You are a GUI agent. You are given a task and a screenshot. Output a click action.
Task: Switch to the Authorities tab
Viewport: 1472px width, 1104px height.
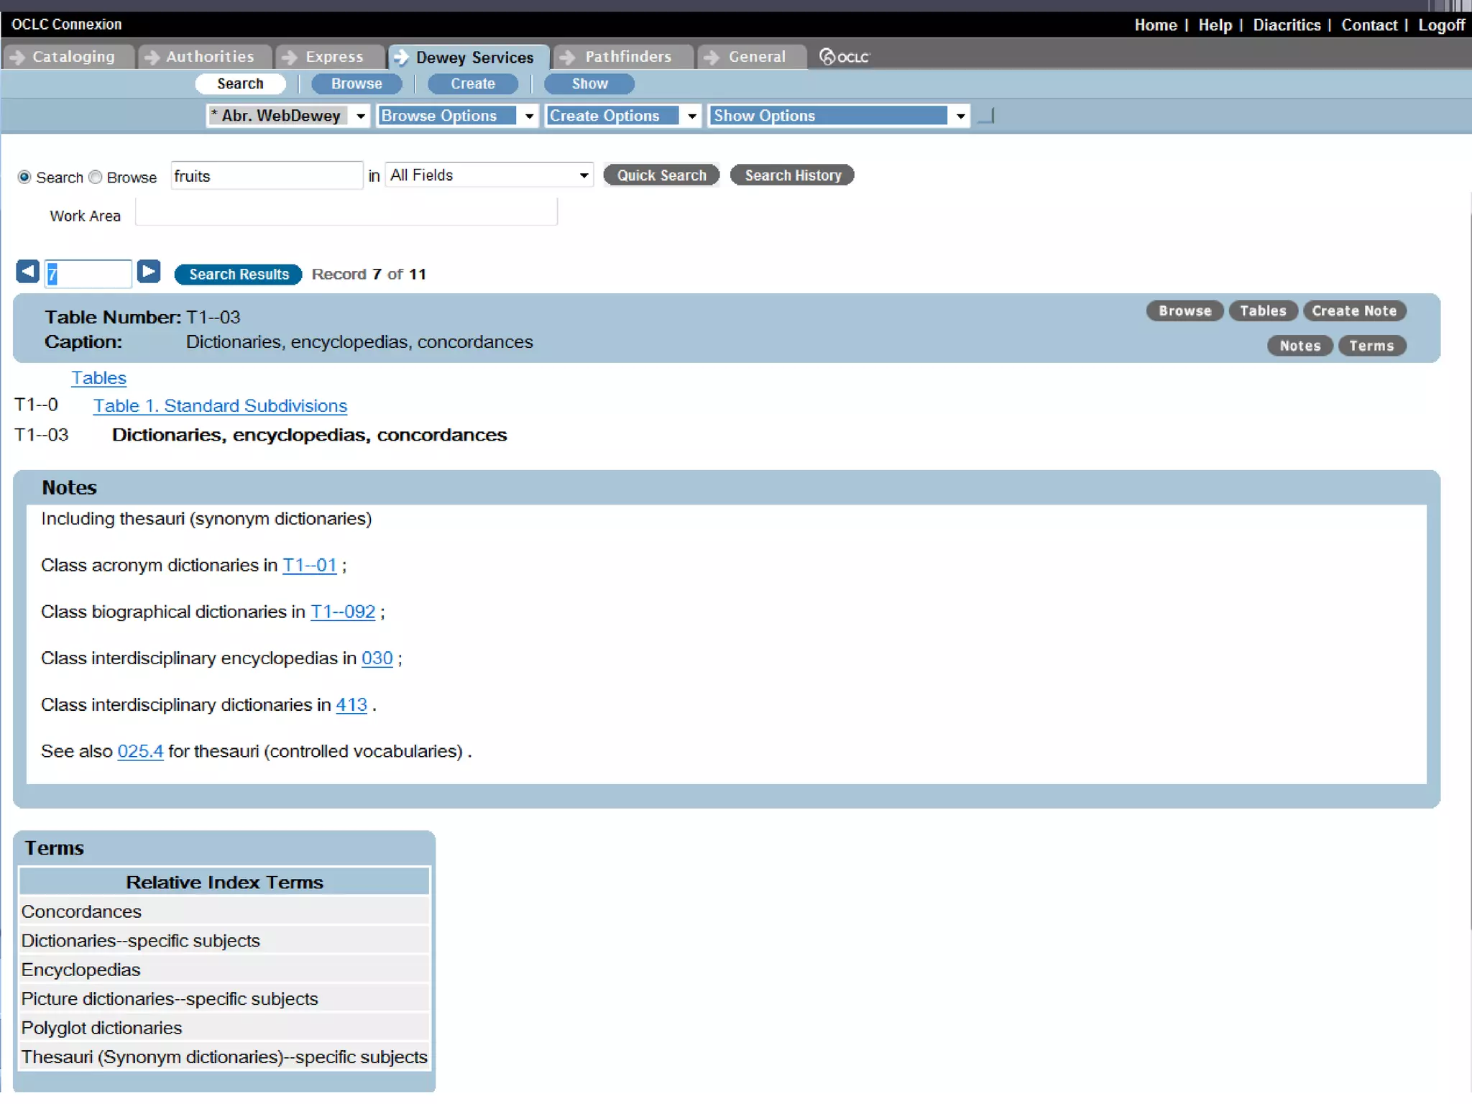209,57
